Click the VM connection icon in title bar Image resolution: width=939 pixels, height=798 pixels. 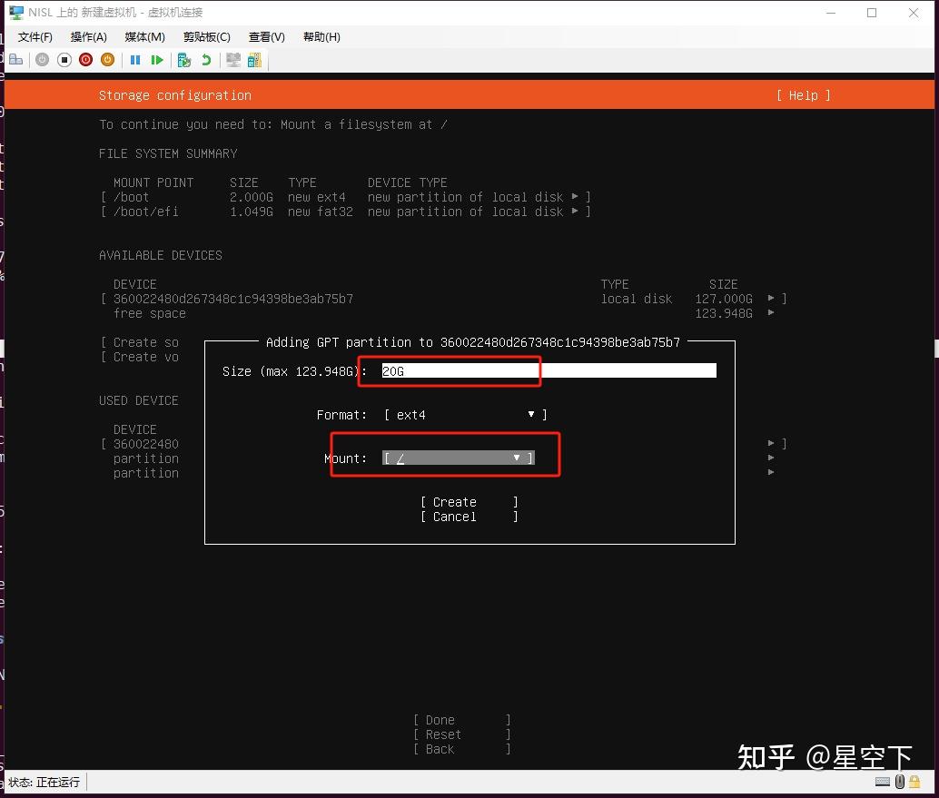coord(16,13)
